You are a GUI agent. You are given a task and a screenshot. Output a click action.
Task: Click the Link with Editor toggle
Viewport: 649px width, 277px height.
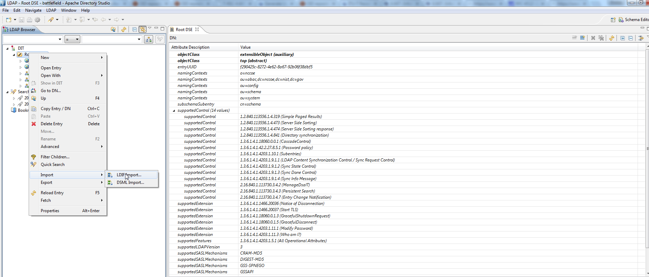pyautogui.click(x=142, y=30)
